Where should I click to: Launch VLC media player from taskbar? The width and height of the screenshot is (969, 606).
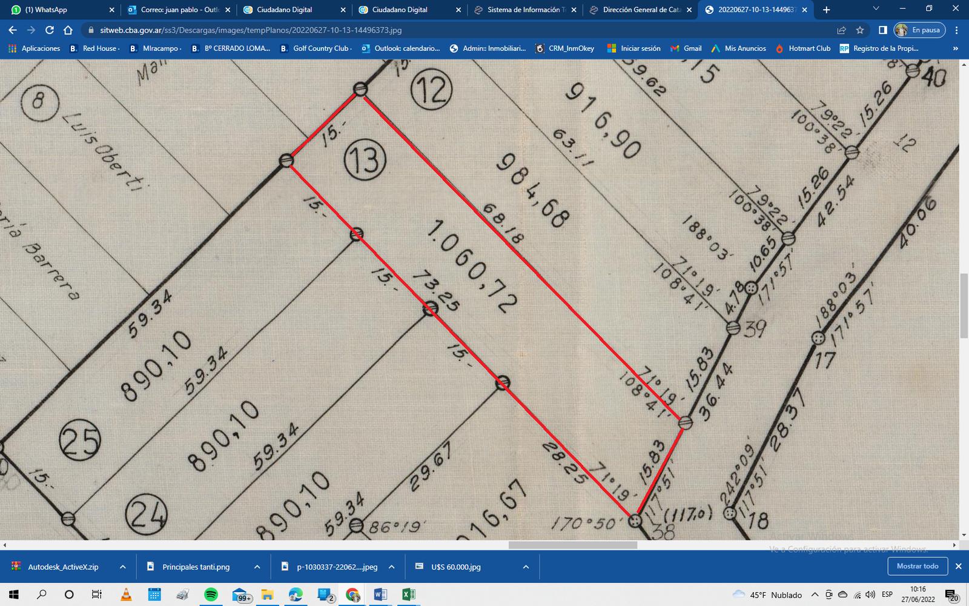(x=126, y=594)
